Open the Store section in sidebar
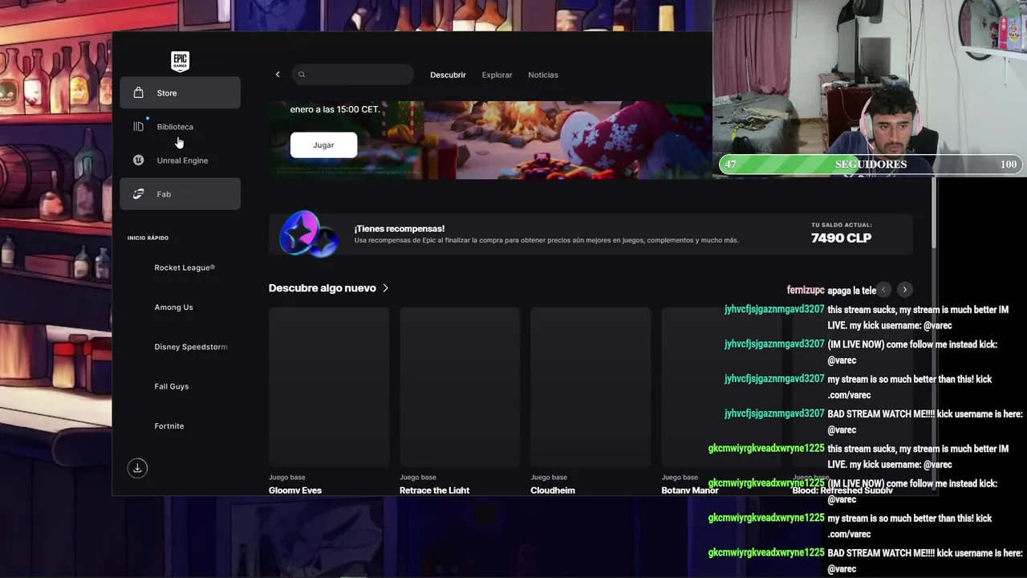Image resolution: width=1027 pixels, height=578 pixels. pyautogui.click(x=180, y=92)
